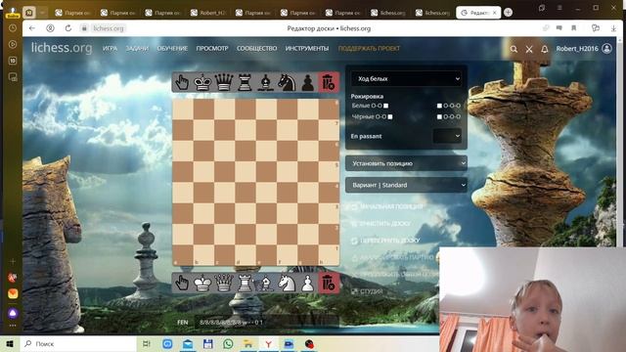The width and height of the screenshot is (626, 352).
Task: Open the Mail taskbar icon
Action: tap(187, 343)
